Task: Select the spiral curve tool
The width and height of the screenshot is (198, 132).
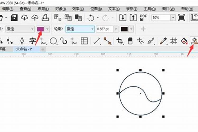Action: coord(64,41)
